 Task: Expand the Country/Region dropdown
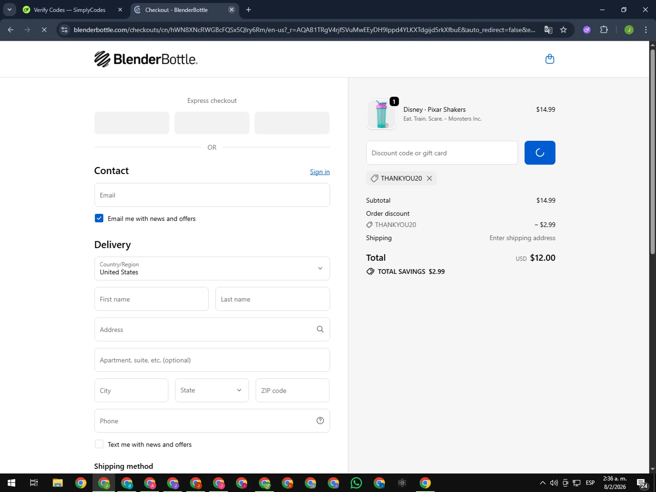212,269
